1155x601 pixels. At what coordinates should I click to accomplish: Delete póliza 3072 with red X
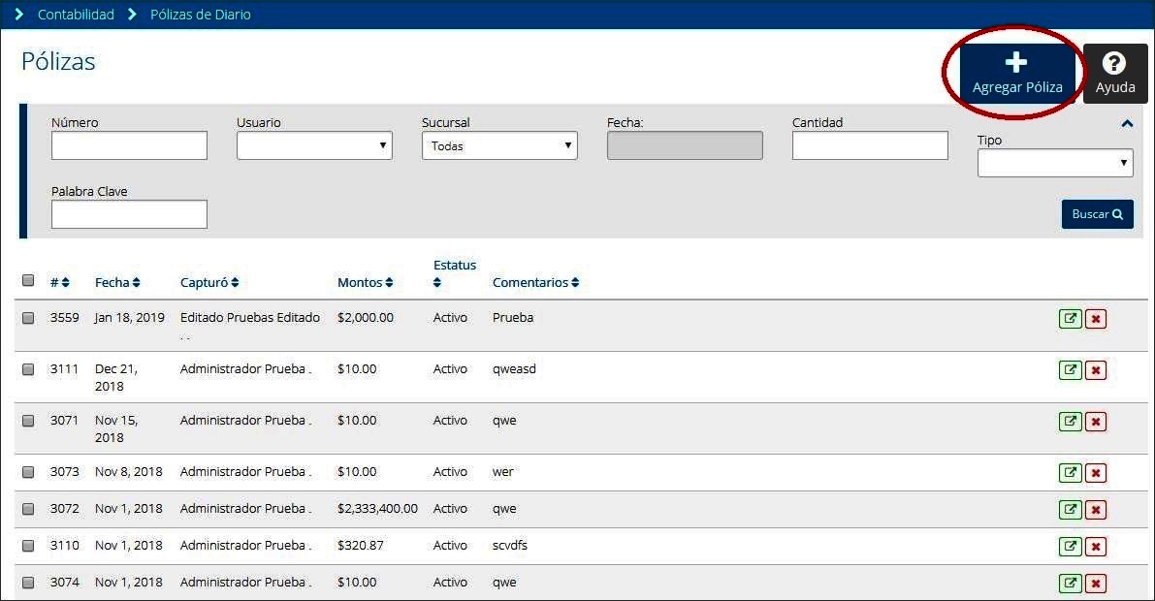(1095, 510)
